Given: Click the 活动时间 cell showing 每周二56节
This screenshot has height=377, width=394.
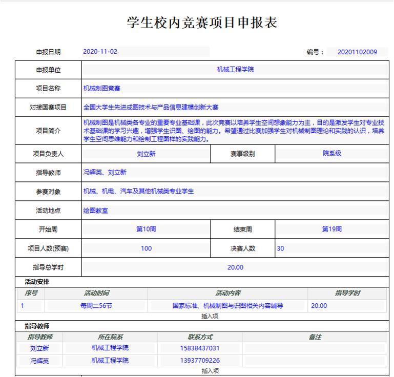Looking at the screenshot, I should pos(96,306).
